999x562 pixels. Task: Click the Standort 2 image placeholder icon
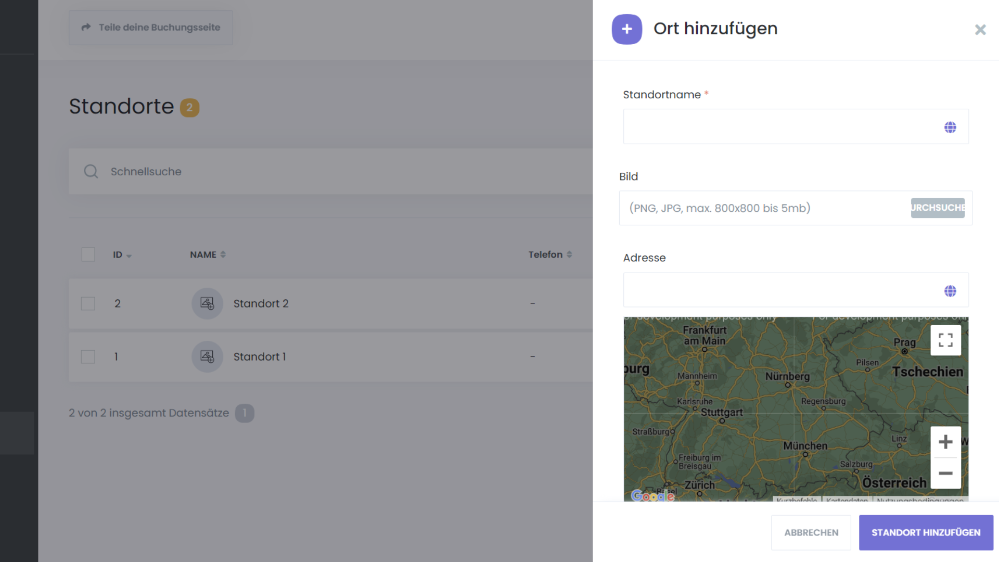click(x=207, y=303)
